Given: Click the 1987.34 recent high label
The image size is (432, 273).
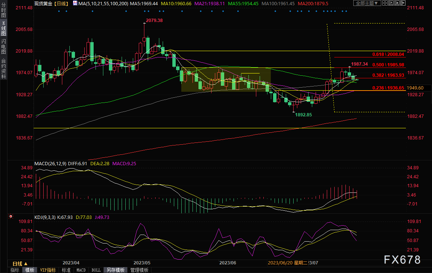Looking at the screenshot, I should tap(360, 64).
